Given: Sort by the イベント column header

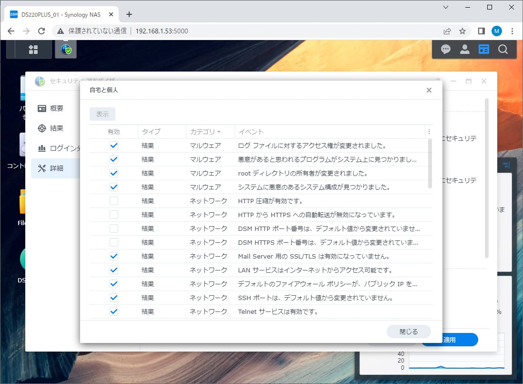Looking at the screenshot, I should 329,132.
